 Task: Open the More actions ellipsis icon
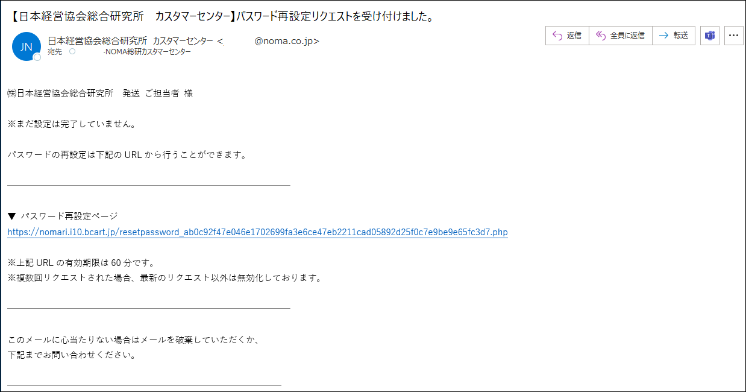click(x=733, y=36)
